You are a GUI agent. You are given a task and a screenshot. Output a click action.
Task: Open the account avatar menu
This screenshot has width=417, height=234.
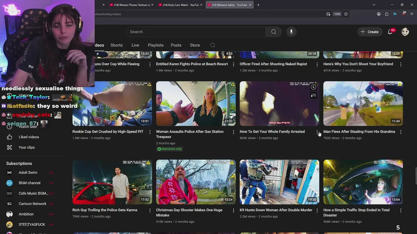pos(405,32)
